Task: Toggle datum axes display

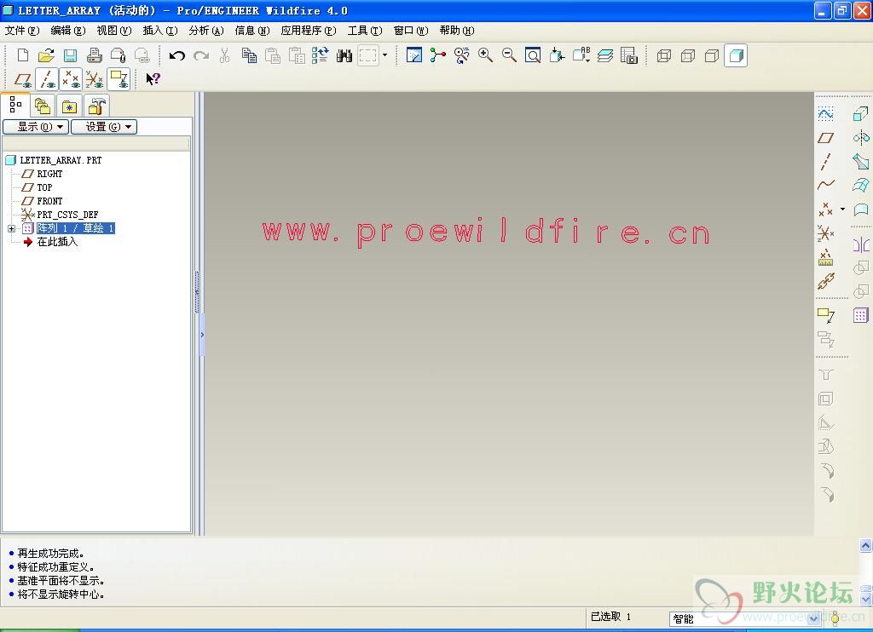Action: [47, 79]
